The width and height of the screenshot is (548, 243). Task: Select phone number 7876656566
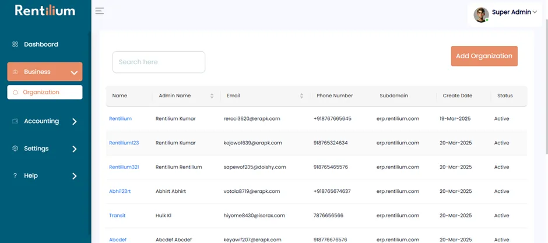click(329, 216)
